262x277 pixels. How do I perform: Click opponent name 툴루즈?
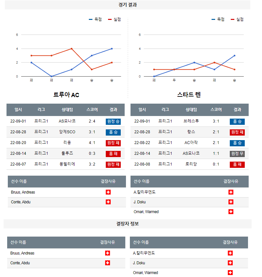[x=67, y=153]
